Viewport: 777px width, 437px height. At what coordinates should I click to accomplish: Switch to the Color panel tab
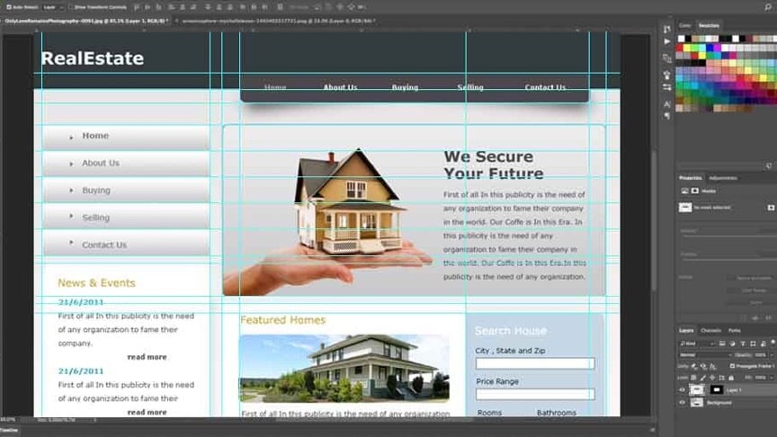coord(685,26)
